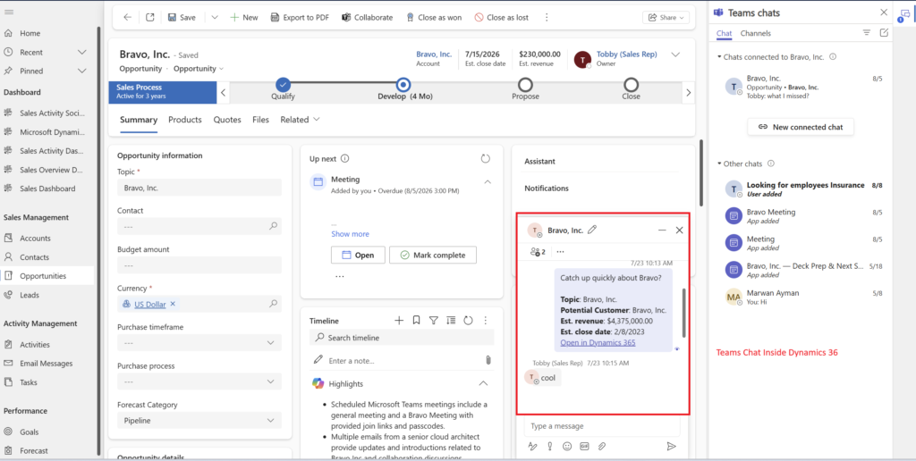
Task: Click Show more link
Action: click(350, 234)
